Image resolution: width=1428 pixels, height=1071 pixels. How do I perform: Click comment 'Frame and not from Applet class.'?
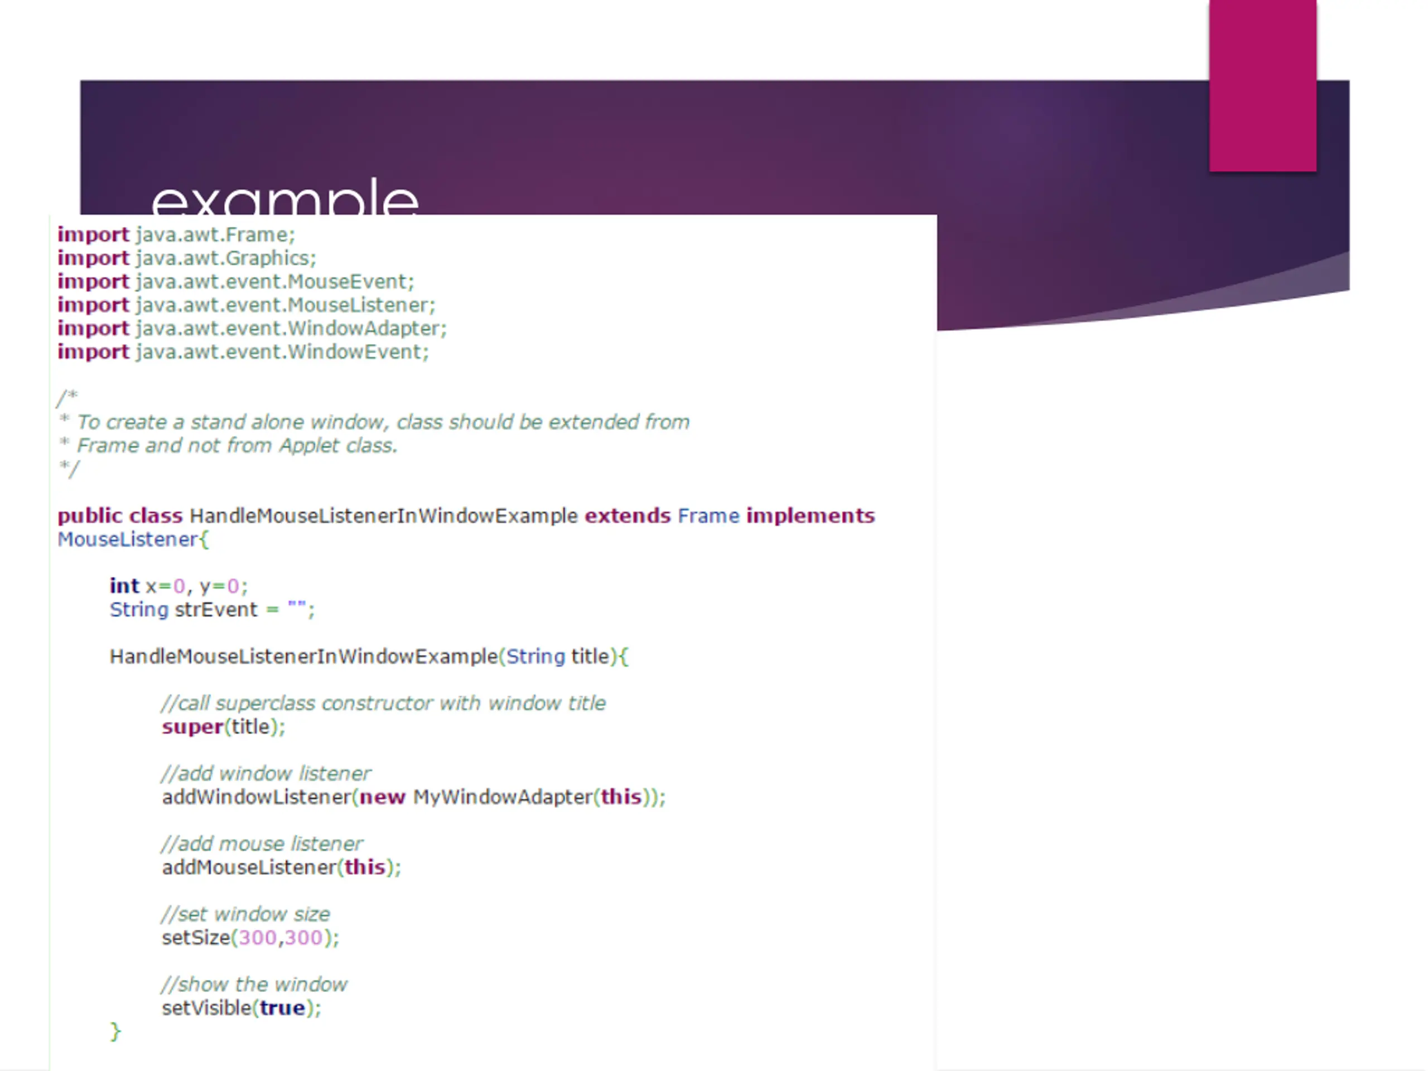237,446
